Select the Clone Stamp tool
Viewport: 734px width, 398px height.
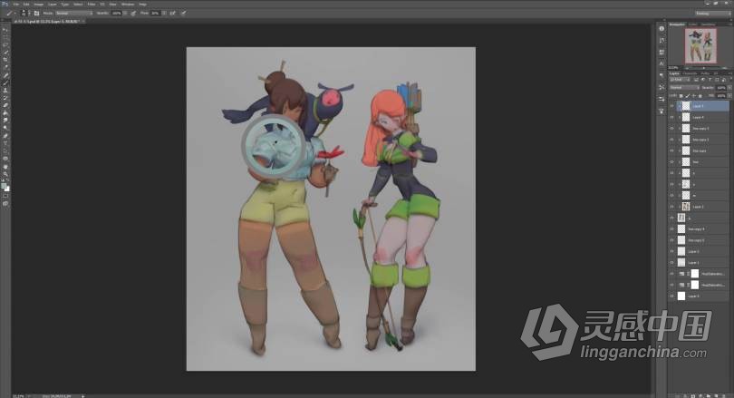5,90
